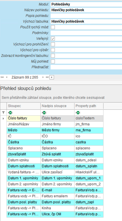Open the grid filter funnel icon
The width and height of the screenshot is (122, 221).
point(3,112)
